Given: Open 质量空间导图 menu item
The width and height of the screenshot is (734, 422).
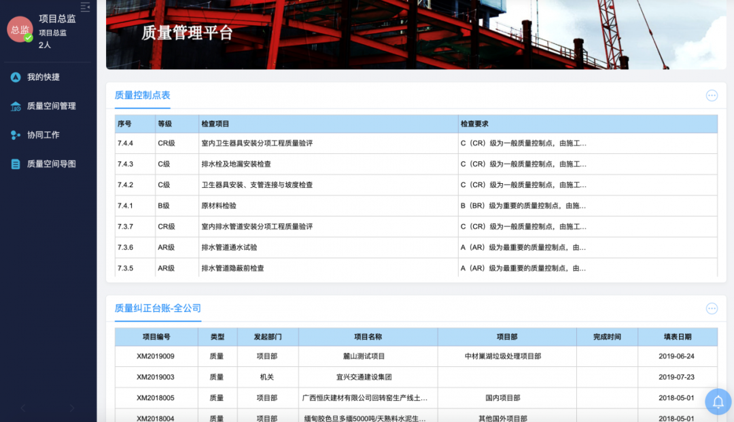Looking at the screenshot, I should pyautogui.click(x=52, y=164).
